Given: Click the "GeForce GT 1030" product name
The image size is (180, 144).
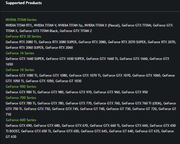Looking at the screenshot, I should click(x=68, y=81).
